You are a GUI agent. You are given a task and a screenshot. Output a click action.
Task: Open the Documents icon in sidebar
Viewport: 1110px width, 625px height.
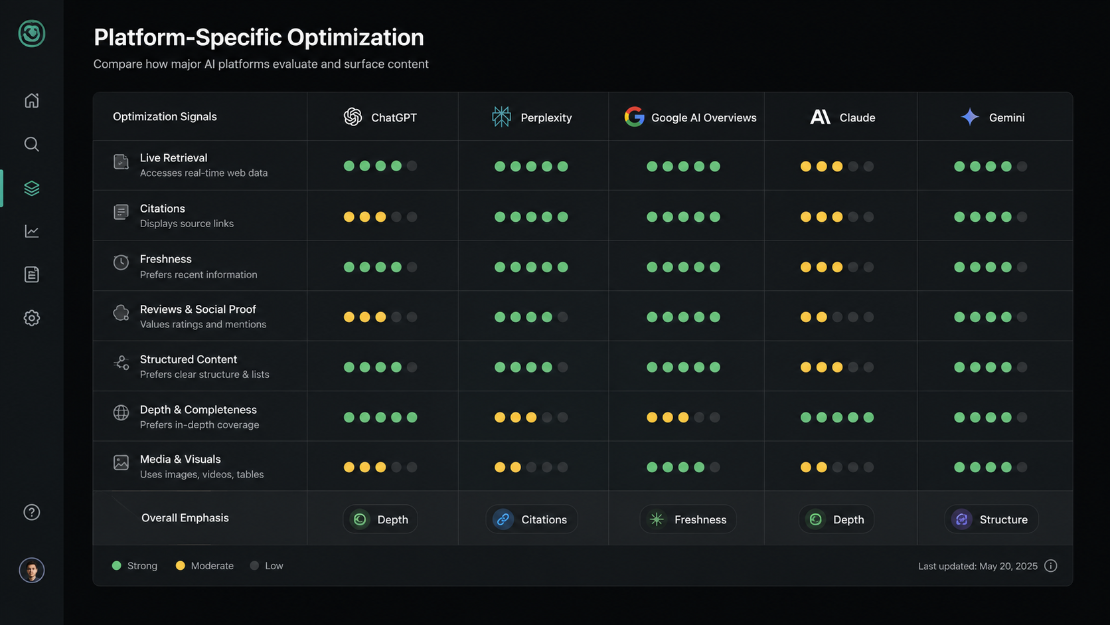tap(32, 274)
